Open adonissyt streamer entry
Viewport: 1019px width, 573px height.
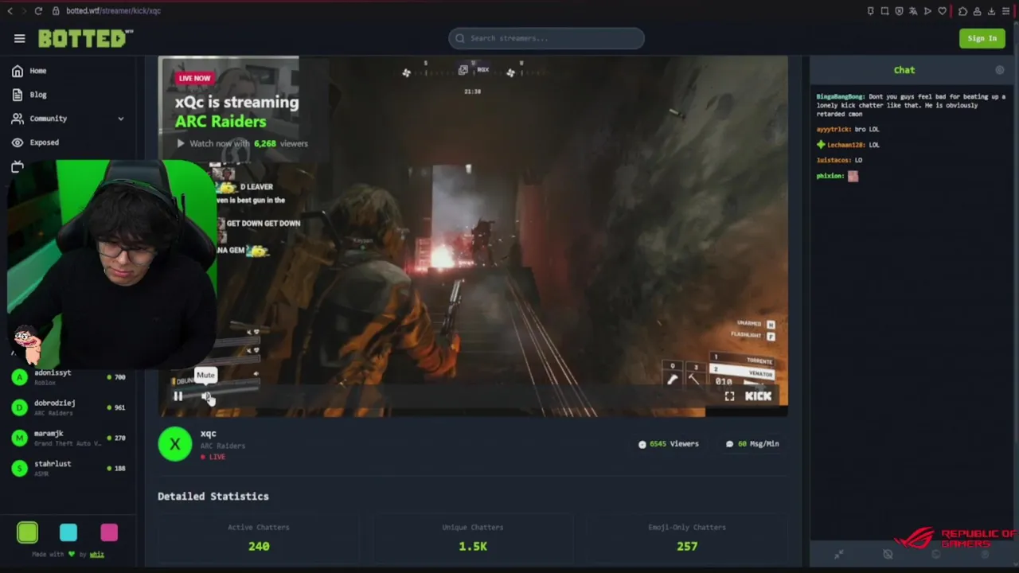click(68, 377)
